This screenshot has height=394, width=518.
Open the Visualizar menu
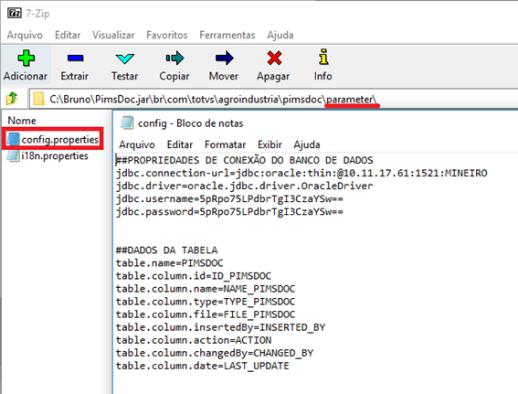click(113, 35)
